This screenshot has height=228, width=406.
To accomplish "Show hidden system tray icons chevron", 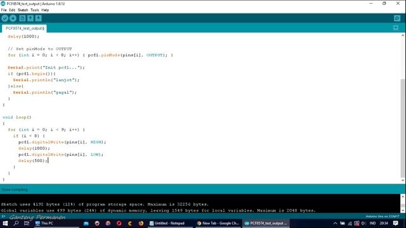I will pos(335,223).
